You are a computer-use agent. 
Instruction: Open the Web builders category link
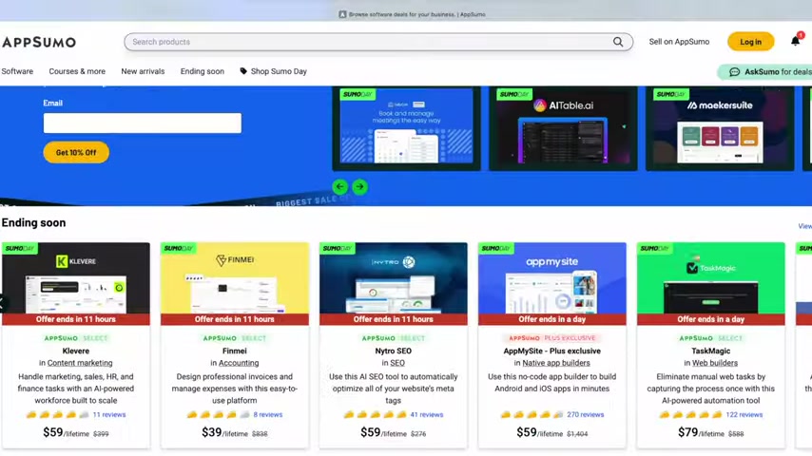coord(715,363)
